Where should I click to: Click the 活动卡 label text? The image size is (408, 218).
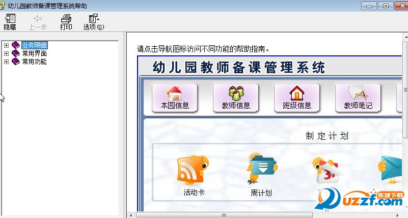pyautogui.click(x=194, y=192)
